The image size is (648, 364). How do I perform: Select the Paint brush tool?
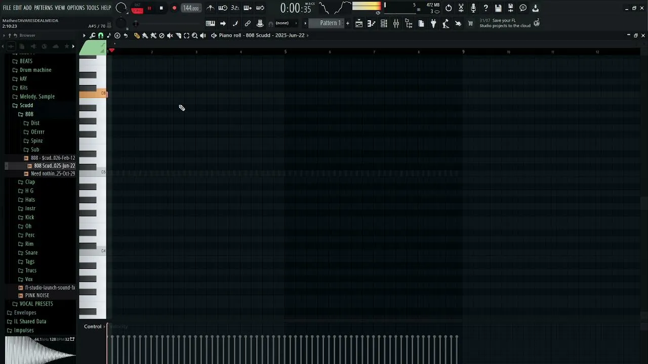(145, 35)
